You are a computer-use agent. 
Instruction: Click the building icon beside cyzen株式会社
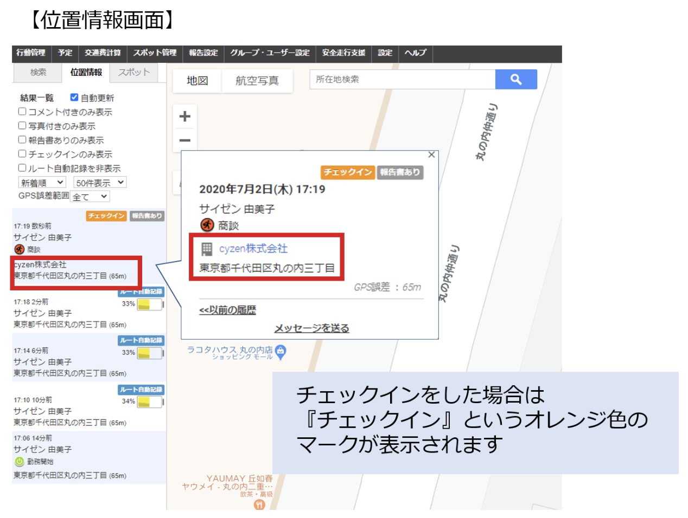[207, 249]
